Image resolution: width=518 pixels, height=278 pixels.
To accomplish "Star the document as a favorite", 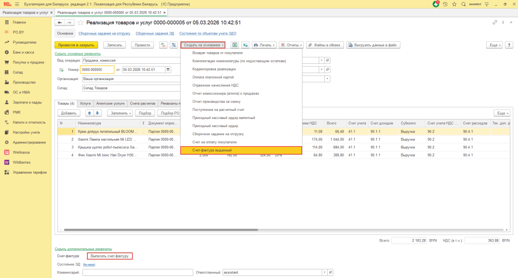I will [80, 23].
